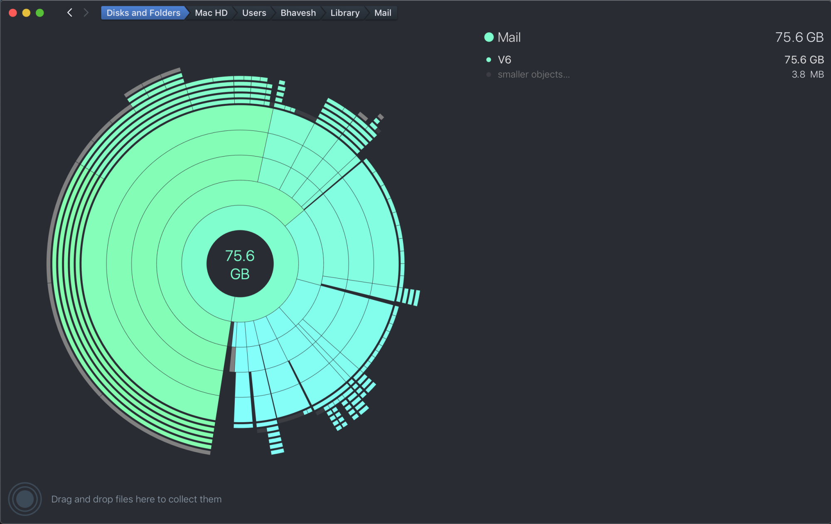Click the back navigation arrow
831x524 pixels.
70,13
